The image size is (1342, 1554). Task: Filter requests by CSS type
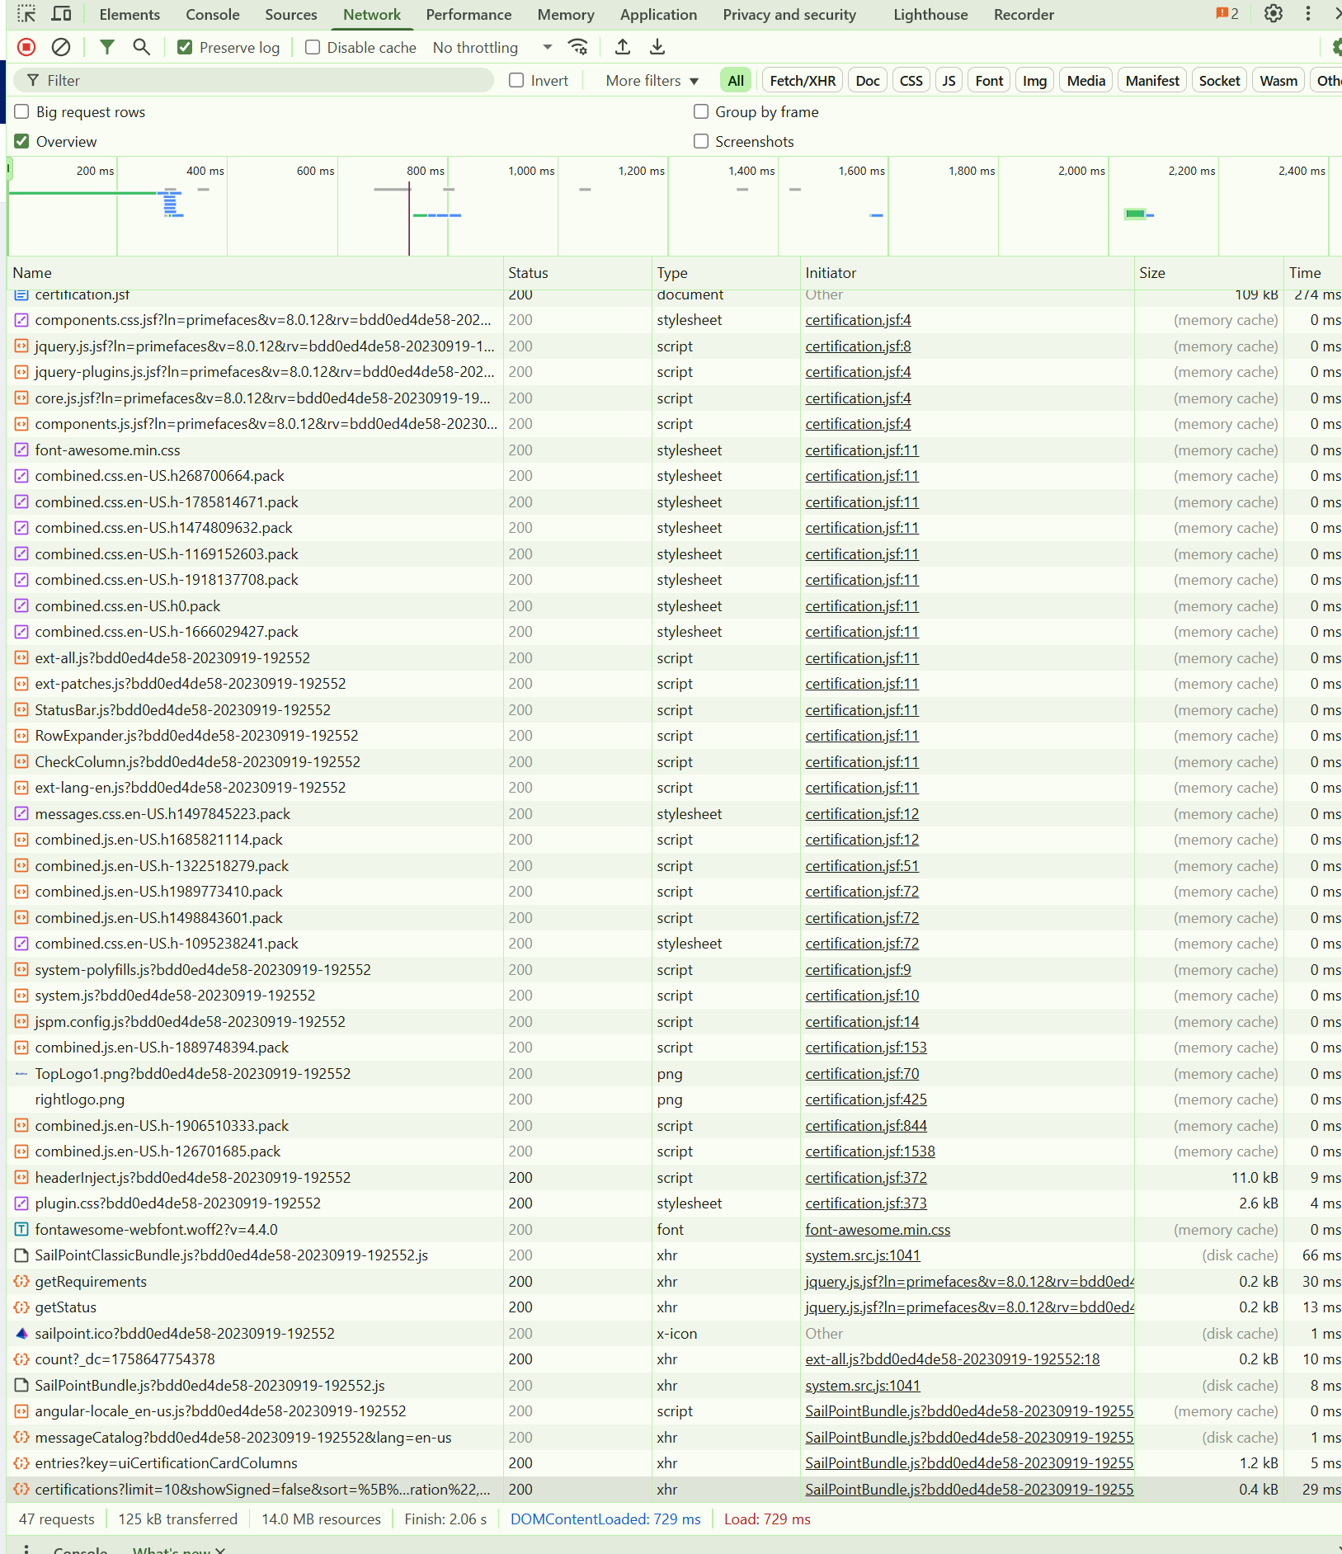tap(911, 80)
